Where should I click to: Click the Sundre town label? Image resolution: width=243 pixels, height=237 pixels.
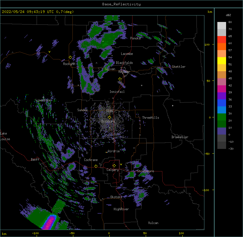pos(82,110)
